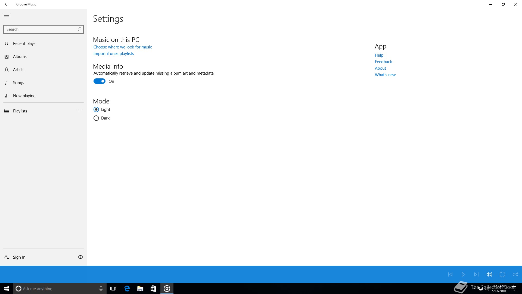Open the volume control
Screen dimensions: 522x294
point(489,274)
